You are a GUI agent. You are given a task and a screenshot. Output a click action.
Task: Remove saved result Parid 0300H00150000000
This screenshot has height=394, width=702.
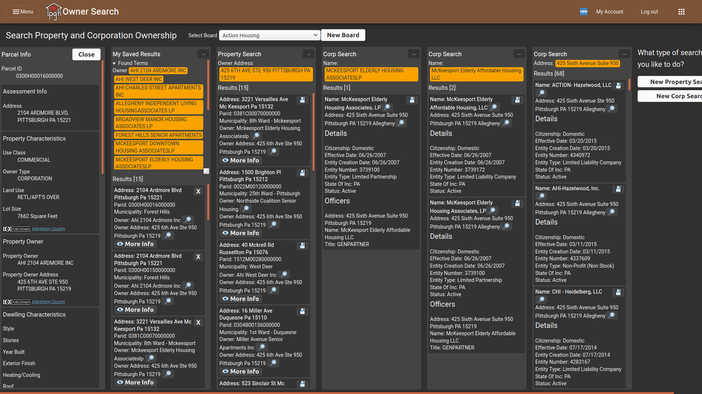pyautogui.click(x=198, y=257)
